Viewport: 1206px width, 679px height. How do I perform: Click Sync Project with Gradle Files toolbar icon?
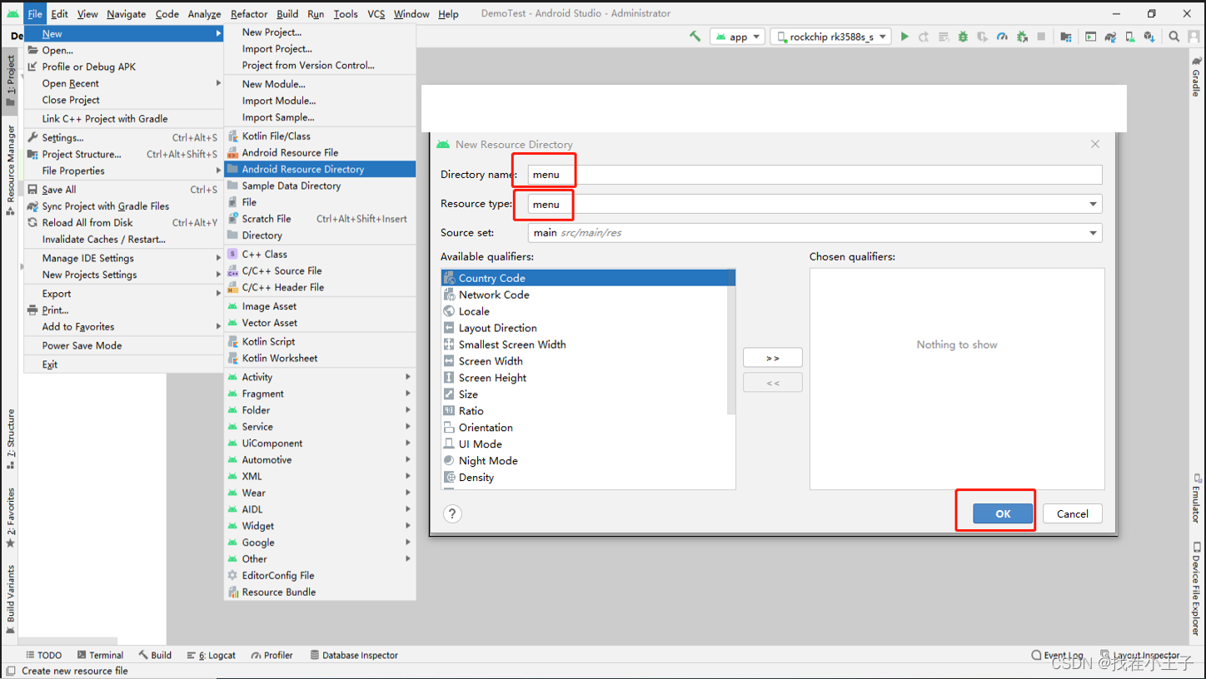pyautogui.click(x=1110, y=37)
